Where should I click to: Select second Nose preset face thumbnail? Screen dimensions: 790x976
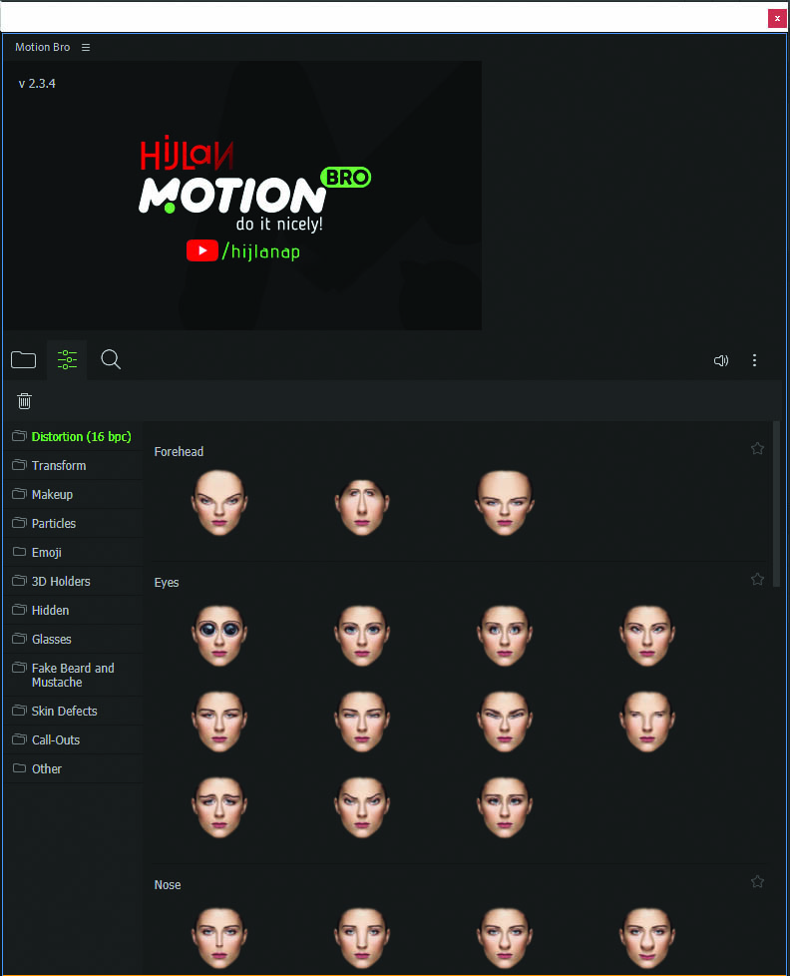[x=362, y=938]
